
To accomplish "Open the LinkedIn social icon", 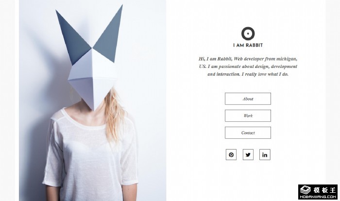I will 265,154.
